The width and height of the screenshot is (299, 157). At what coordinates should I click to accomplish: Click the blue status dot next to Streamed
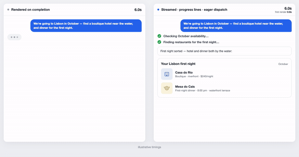coord(158,9)
